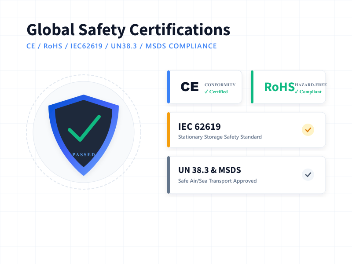
Task: Click the CE mark logo
Action: point(190,87)
